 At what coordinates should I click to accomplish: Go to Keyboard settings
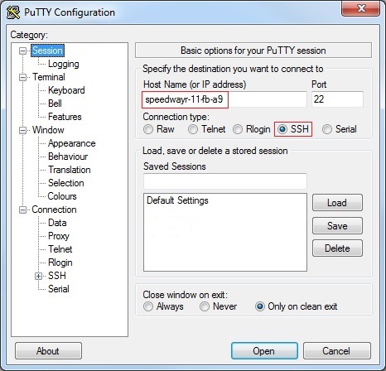(66, 90)
